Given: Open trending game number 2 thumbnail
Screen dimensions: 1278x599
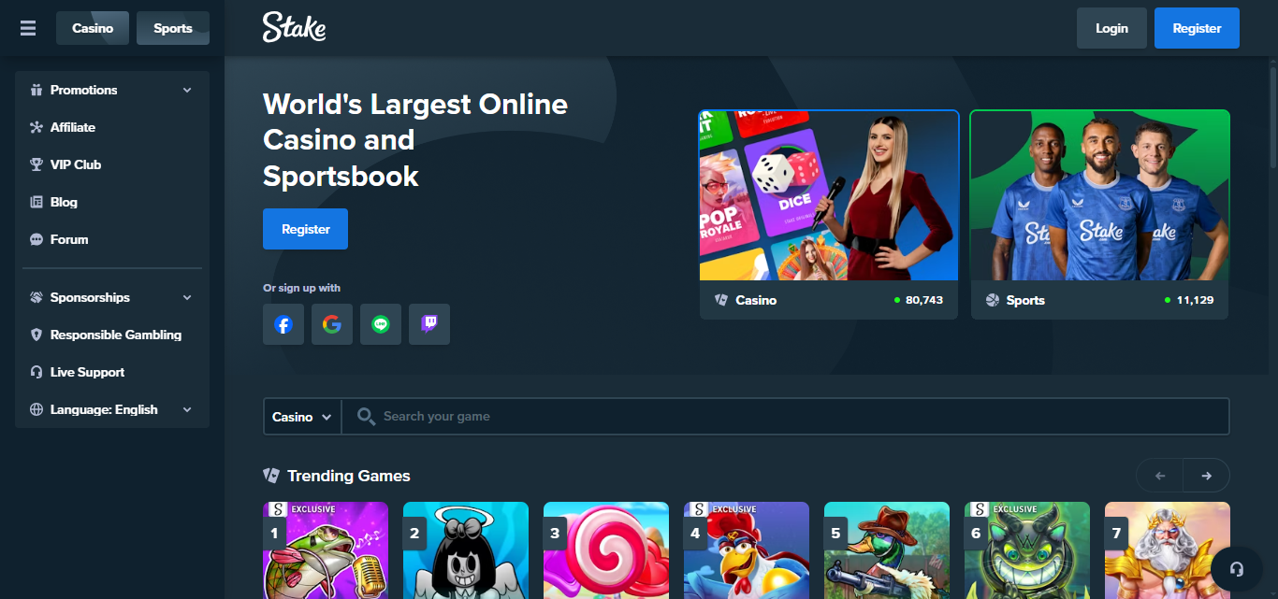Looking at the screenshot, I should click(466, 550).
